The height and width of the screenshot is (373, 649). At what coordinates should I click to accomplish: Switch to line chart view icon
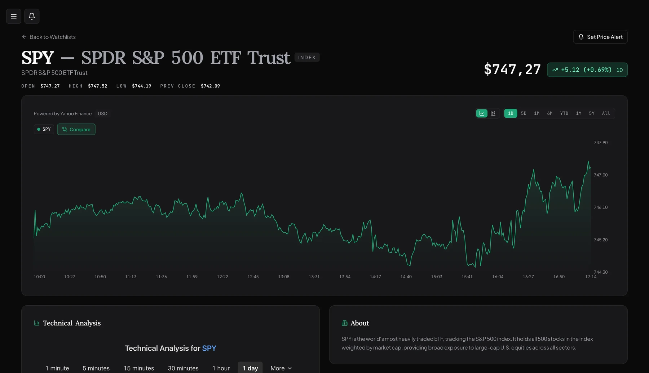[x=482, y=113]
